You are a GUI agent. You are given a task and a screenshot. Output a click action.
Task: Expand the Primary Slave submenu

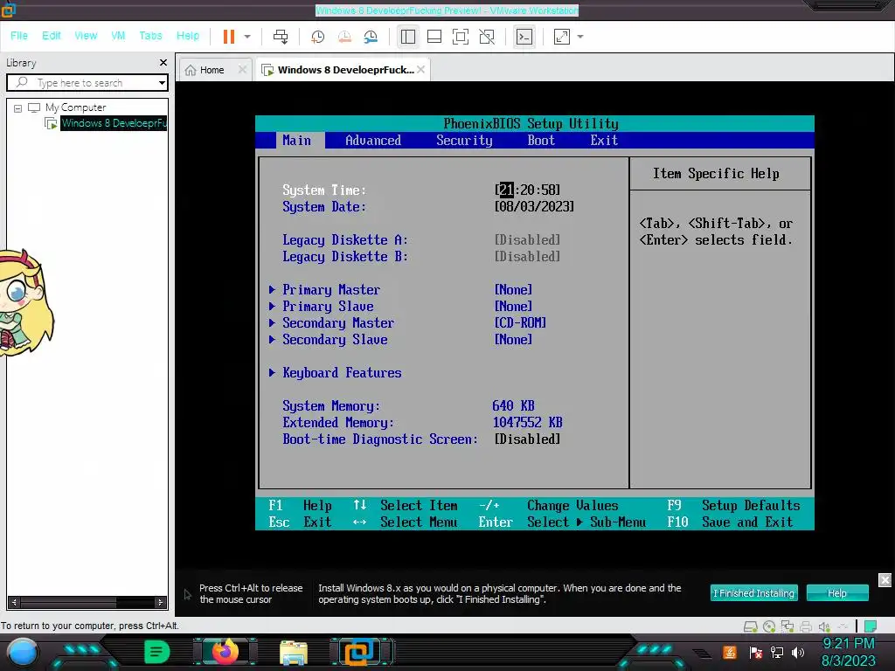point(328,307)
